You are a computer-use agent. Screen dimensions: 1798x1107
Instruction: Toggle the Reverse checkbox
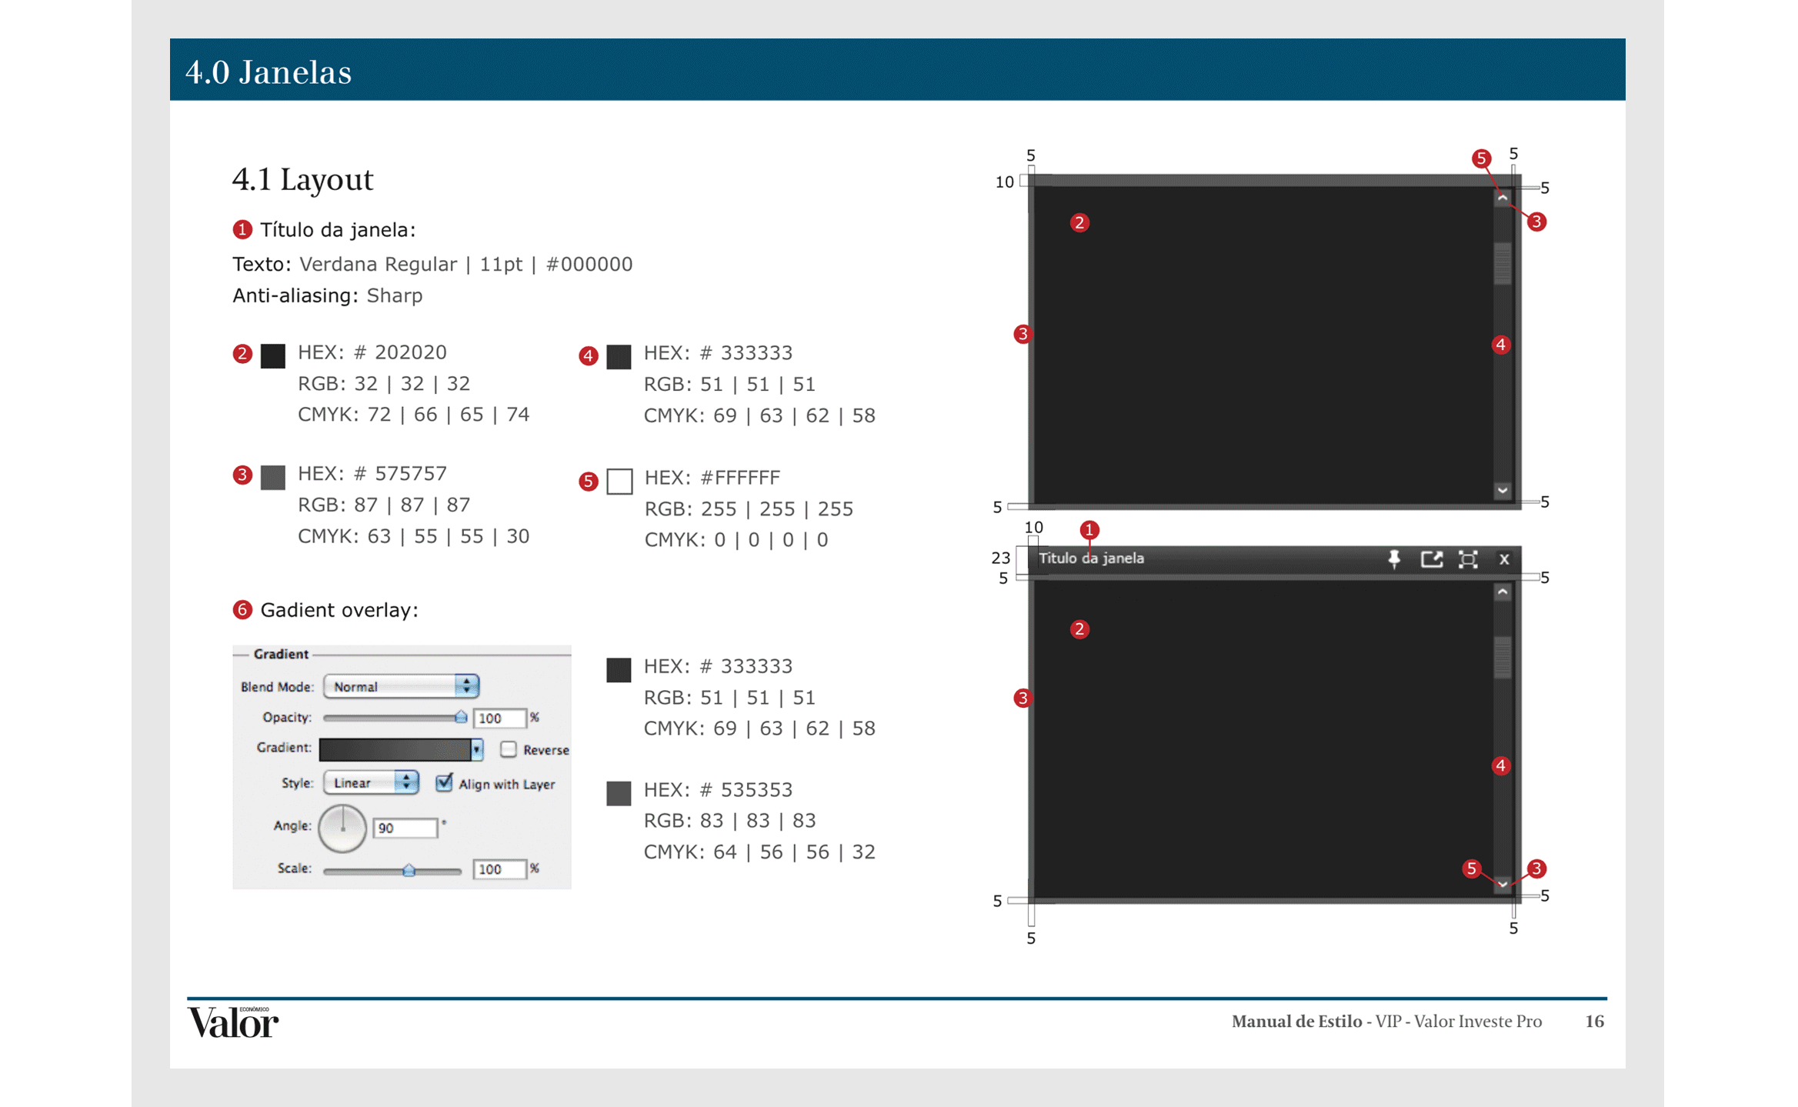point(508,749)
